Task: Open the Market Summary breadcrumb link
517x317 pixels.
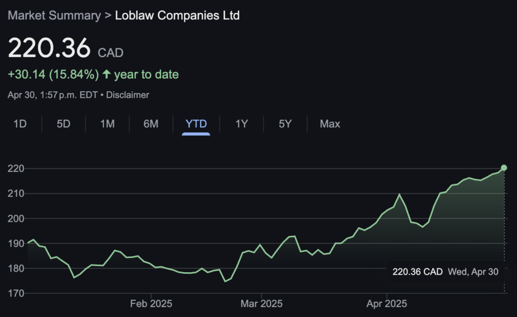Action: 55,16
